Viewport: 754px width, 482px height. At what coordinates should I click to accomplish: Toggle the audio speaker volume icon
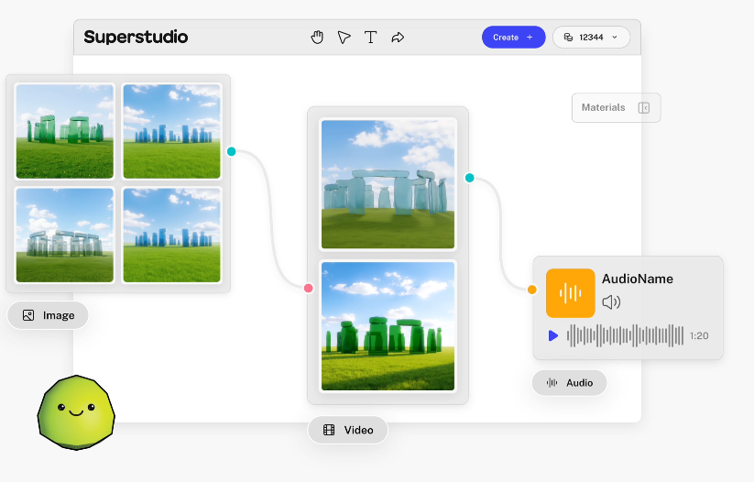(611, 302)
